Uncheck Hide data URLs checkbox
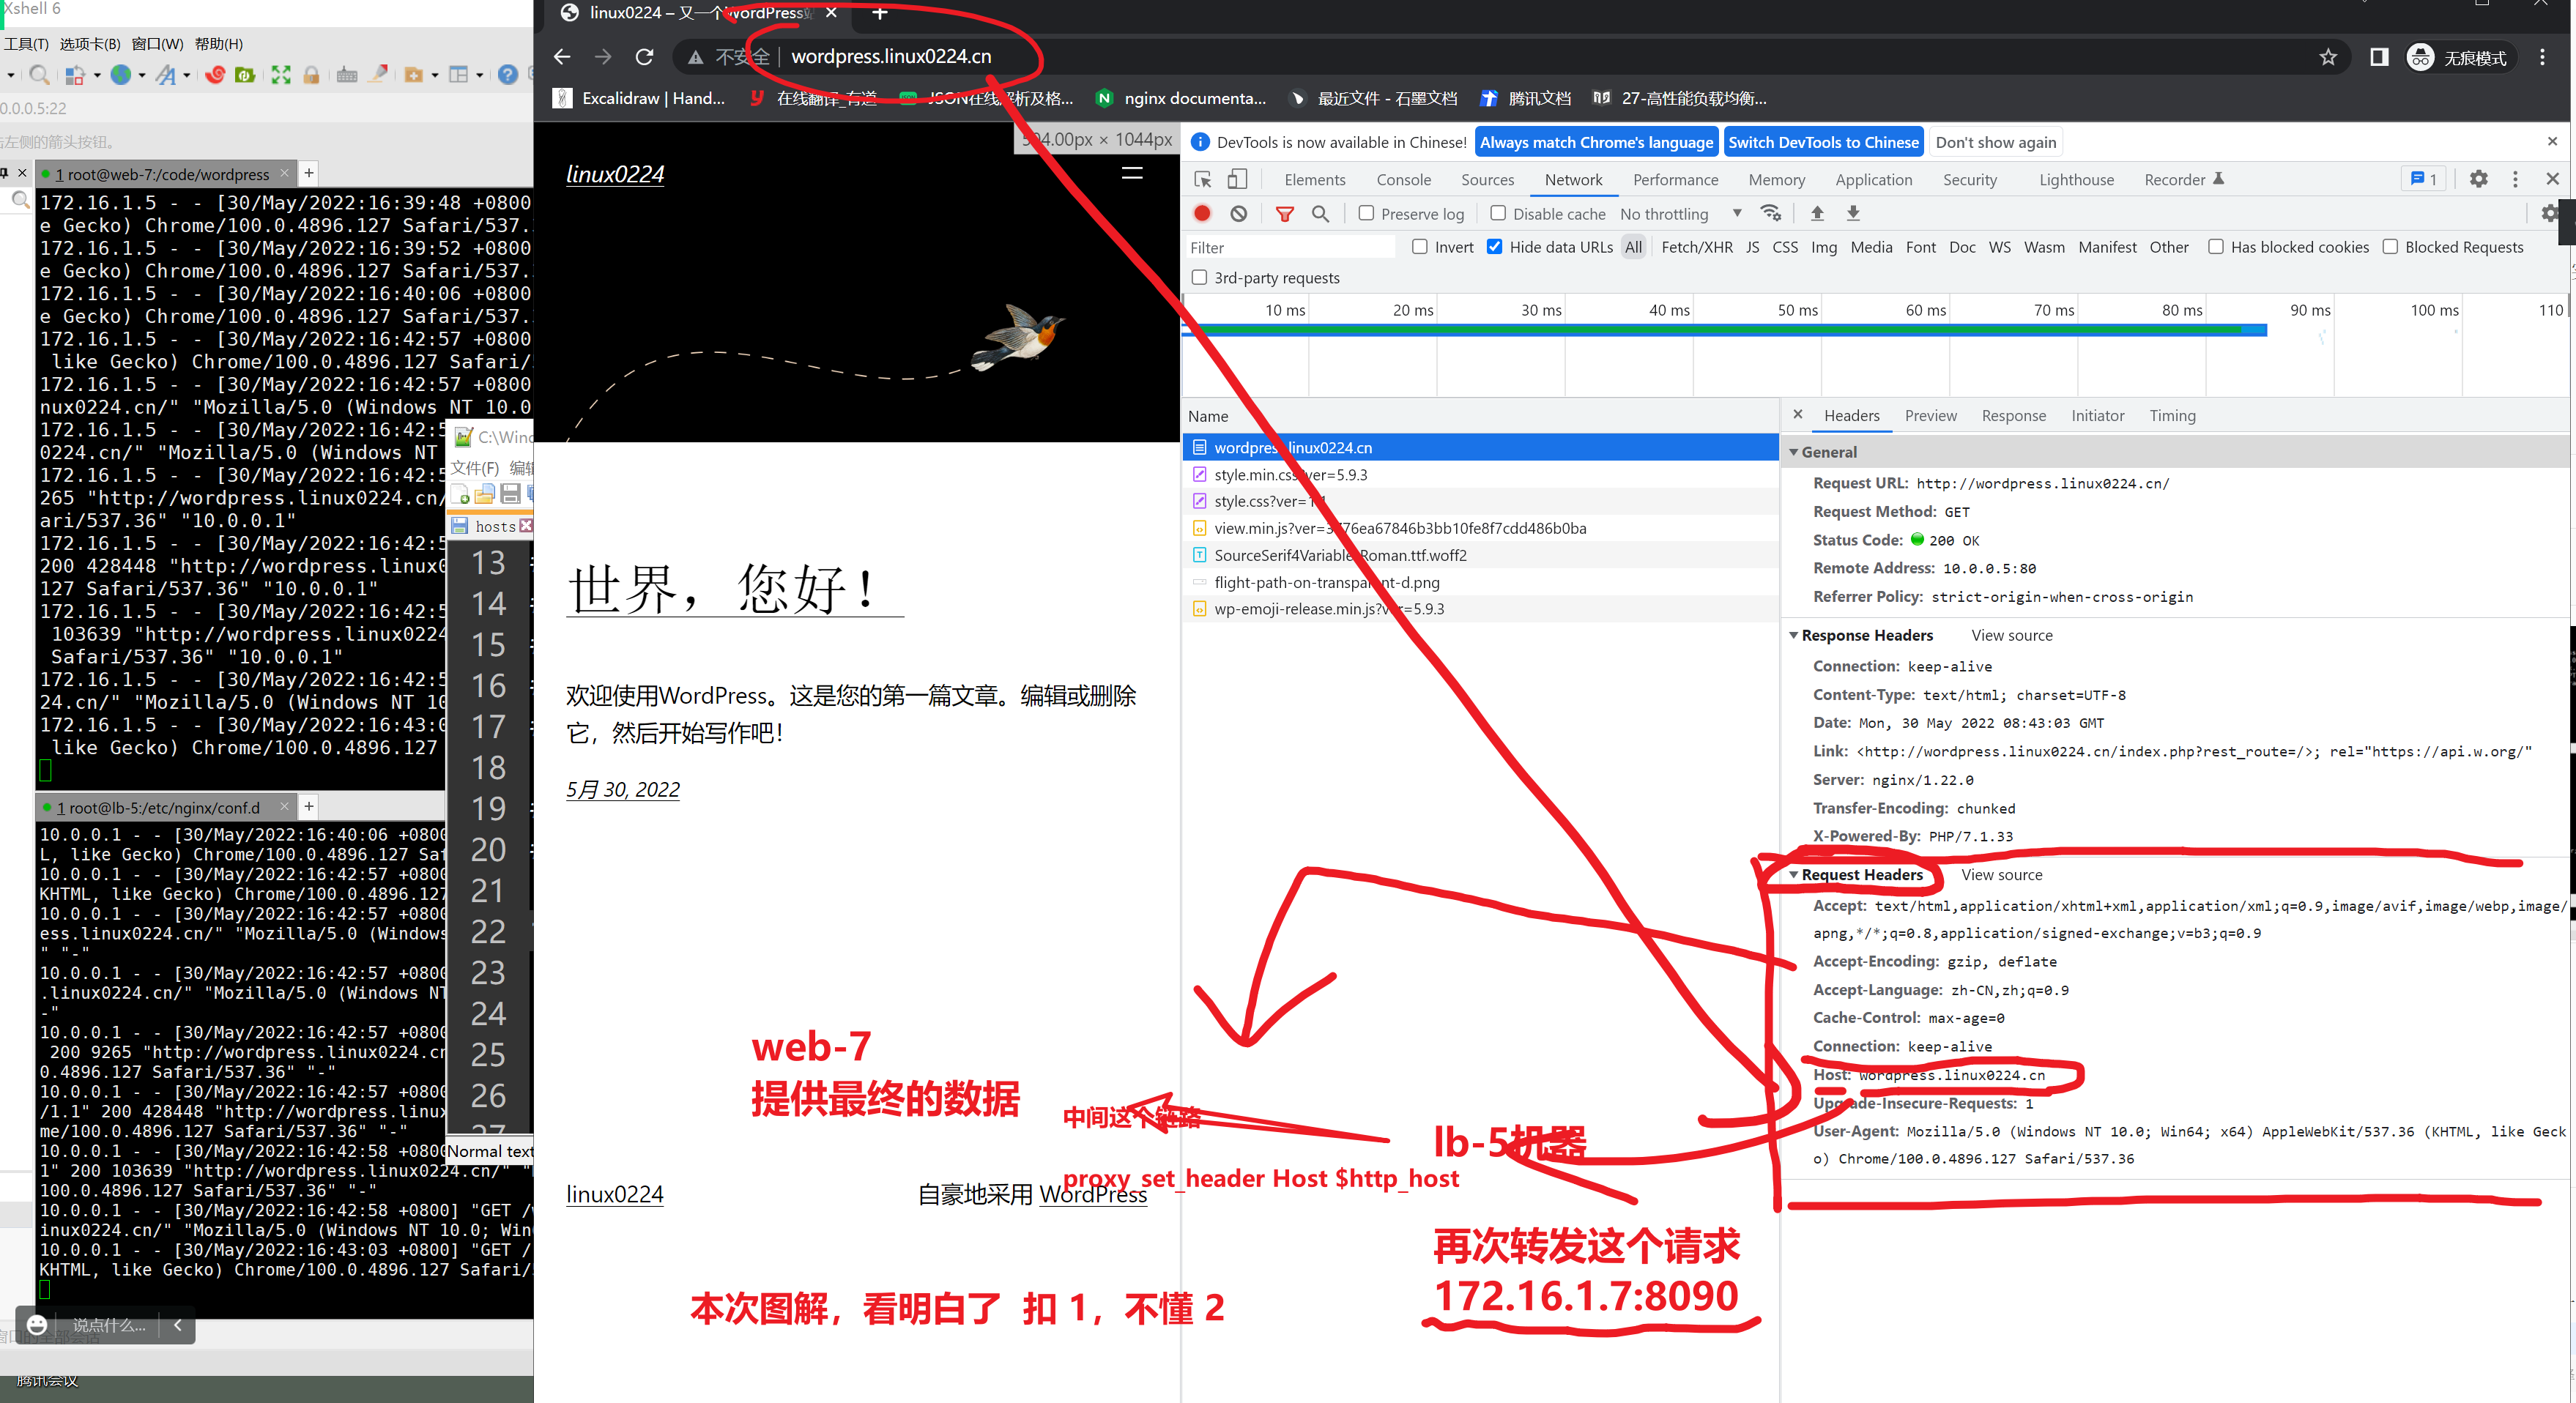The height and width of the screenshot is (1403, 2576). pos(1494,247)
